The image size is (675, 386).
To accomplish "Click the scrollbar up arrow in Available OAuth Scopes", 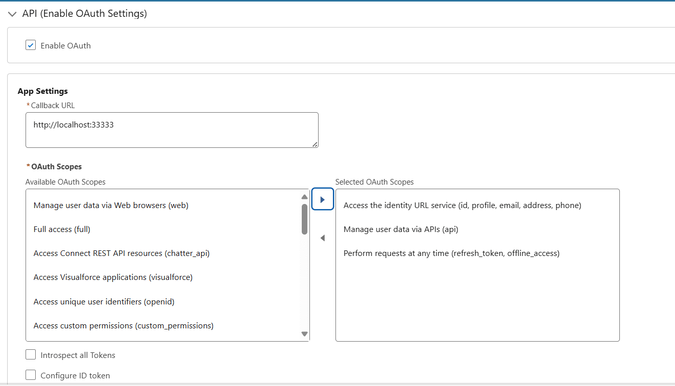I will tap(304, 195).
